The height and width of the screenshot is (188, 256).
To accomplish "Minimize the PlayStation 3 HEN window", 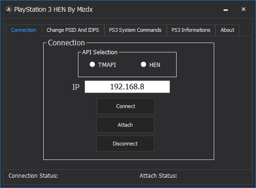I will point(225,9).
